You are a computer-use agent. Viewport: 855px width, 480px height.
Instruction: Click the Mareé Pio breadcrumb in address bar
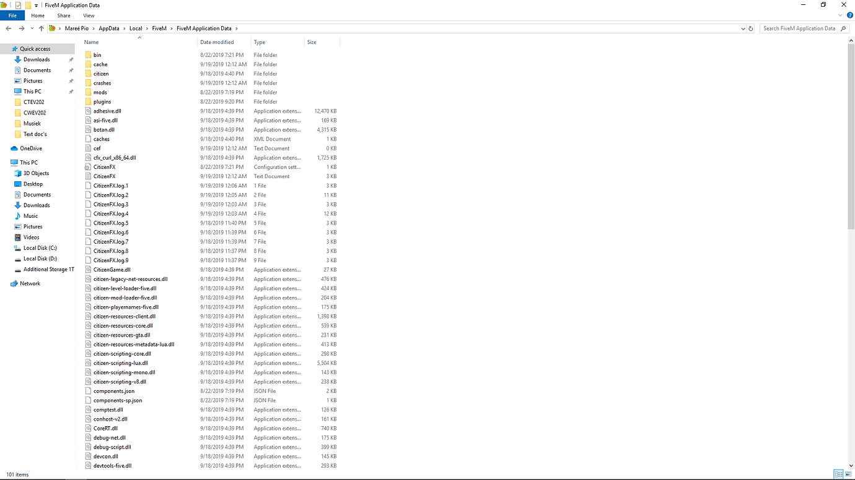point(76,28)
